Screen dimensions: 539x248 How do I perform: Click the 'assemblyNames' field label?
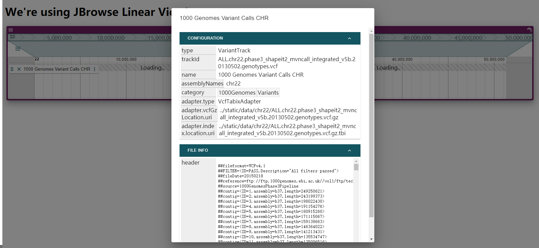coord(202,83)
